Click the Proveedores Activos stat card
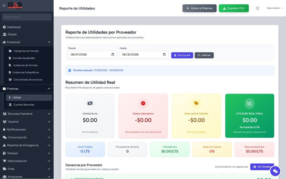Image resolution: width=286 pixels, height=179 pixels. 127,149
